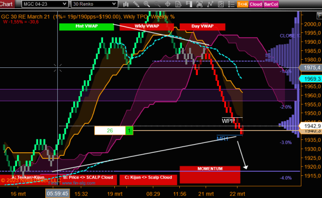Click the Day VWAP red label
Screen dimensions: 322x198
click(202, 27)
